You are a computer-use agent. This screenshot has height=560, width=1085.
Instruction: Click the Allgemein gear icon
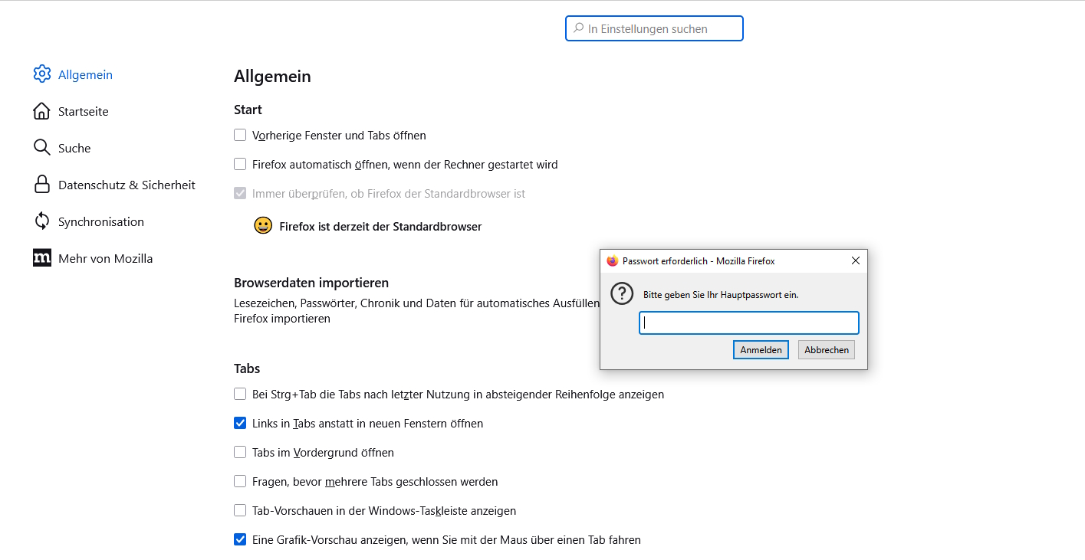42,74
